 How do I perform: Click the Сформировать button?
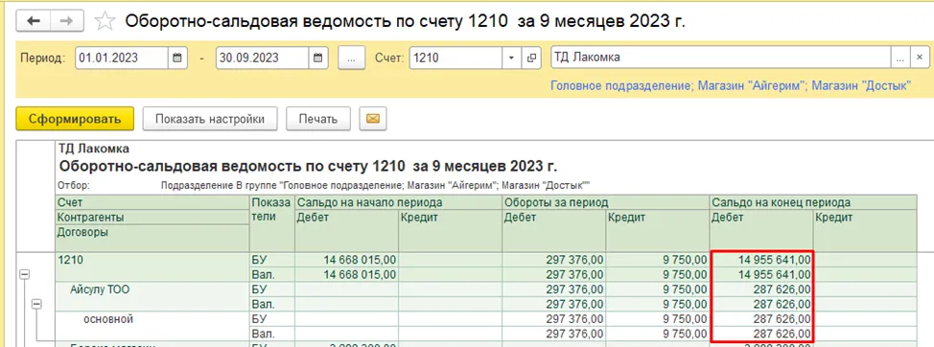(75, 119)
